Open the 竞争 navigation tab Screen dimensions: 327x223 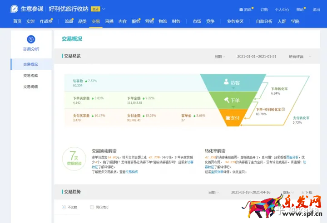(210, 21)
